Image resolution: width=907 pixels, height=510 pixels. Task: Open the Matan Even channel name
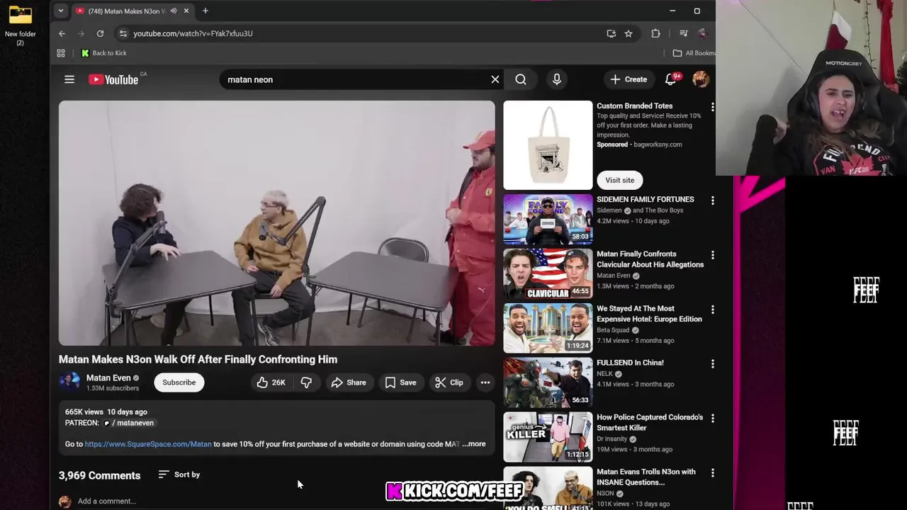108,378
